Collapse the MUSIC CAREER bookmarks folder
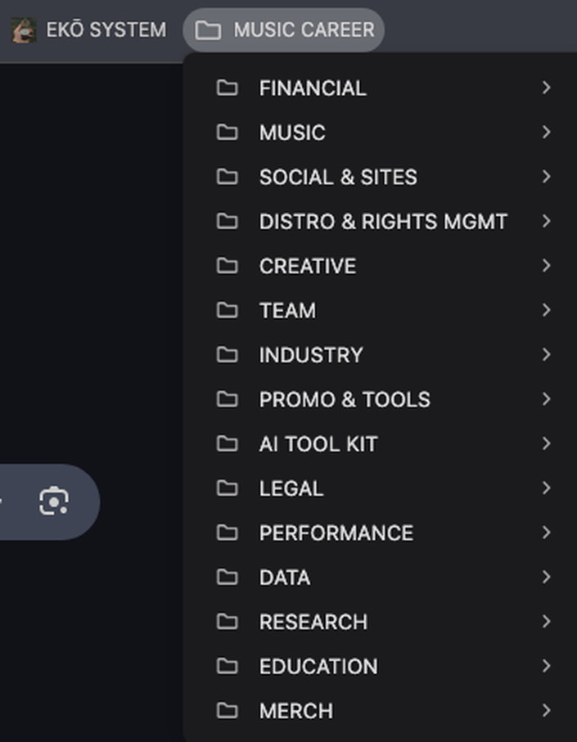Viewport: 577px width, 742px height. point(283,29)
